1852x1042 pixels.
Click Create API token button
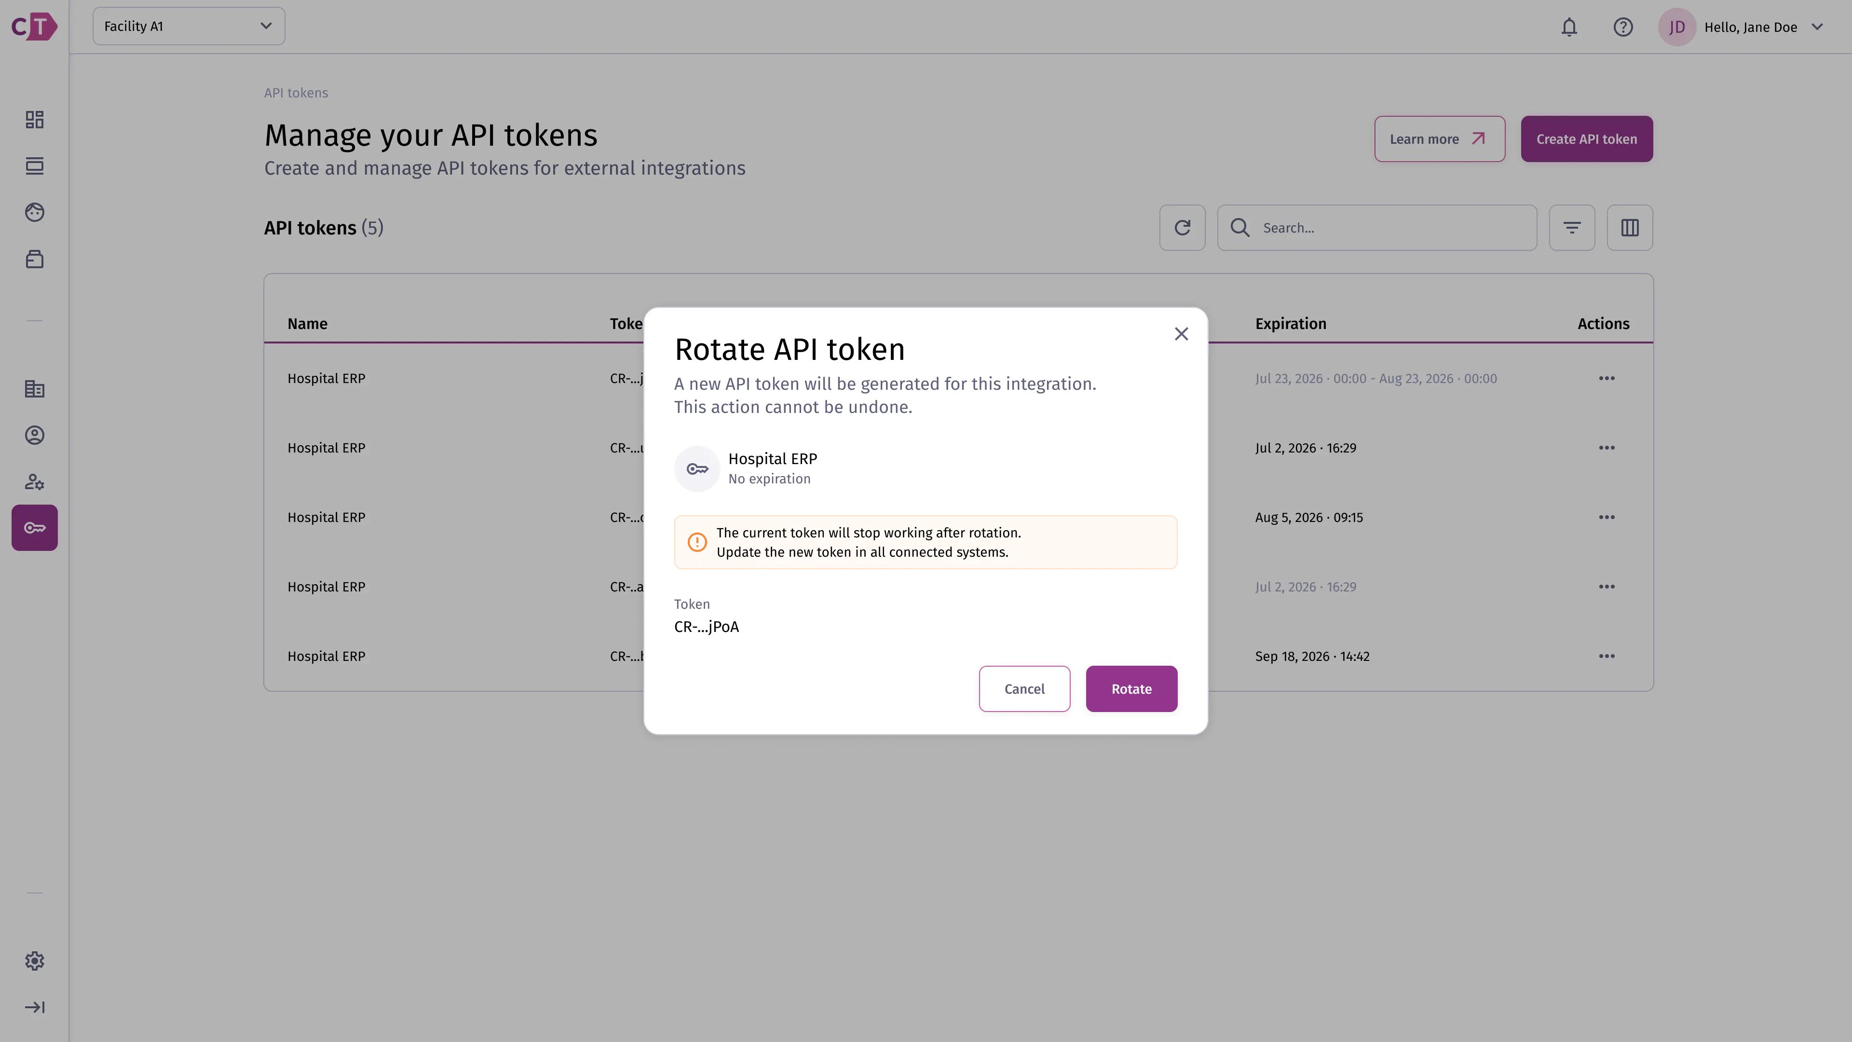click(x=1587, y=139)
